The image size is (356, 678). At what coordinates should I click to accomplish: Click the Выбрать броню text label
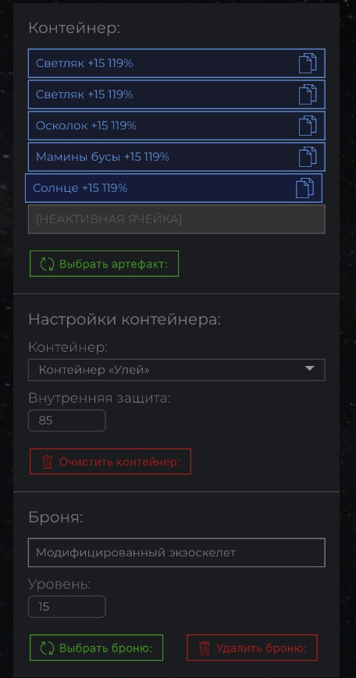[x=106, y=648]
